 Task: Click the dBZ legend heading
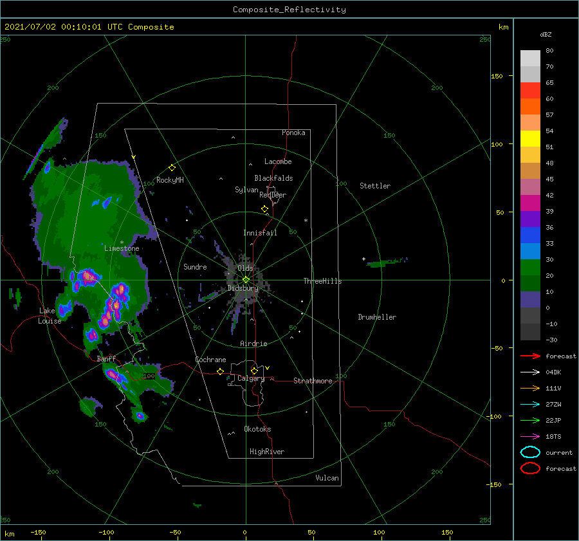pyautogui.click(x=546, y=35)
